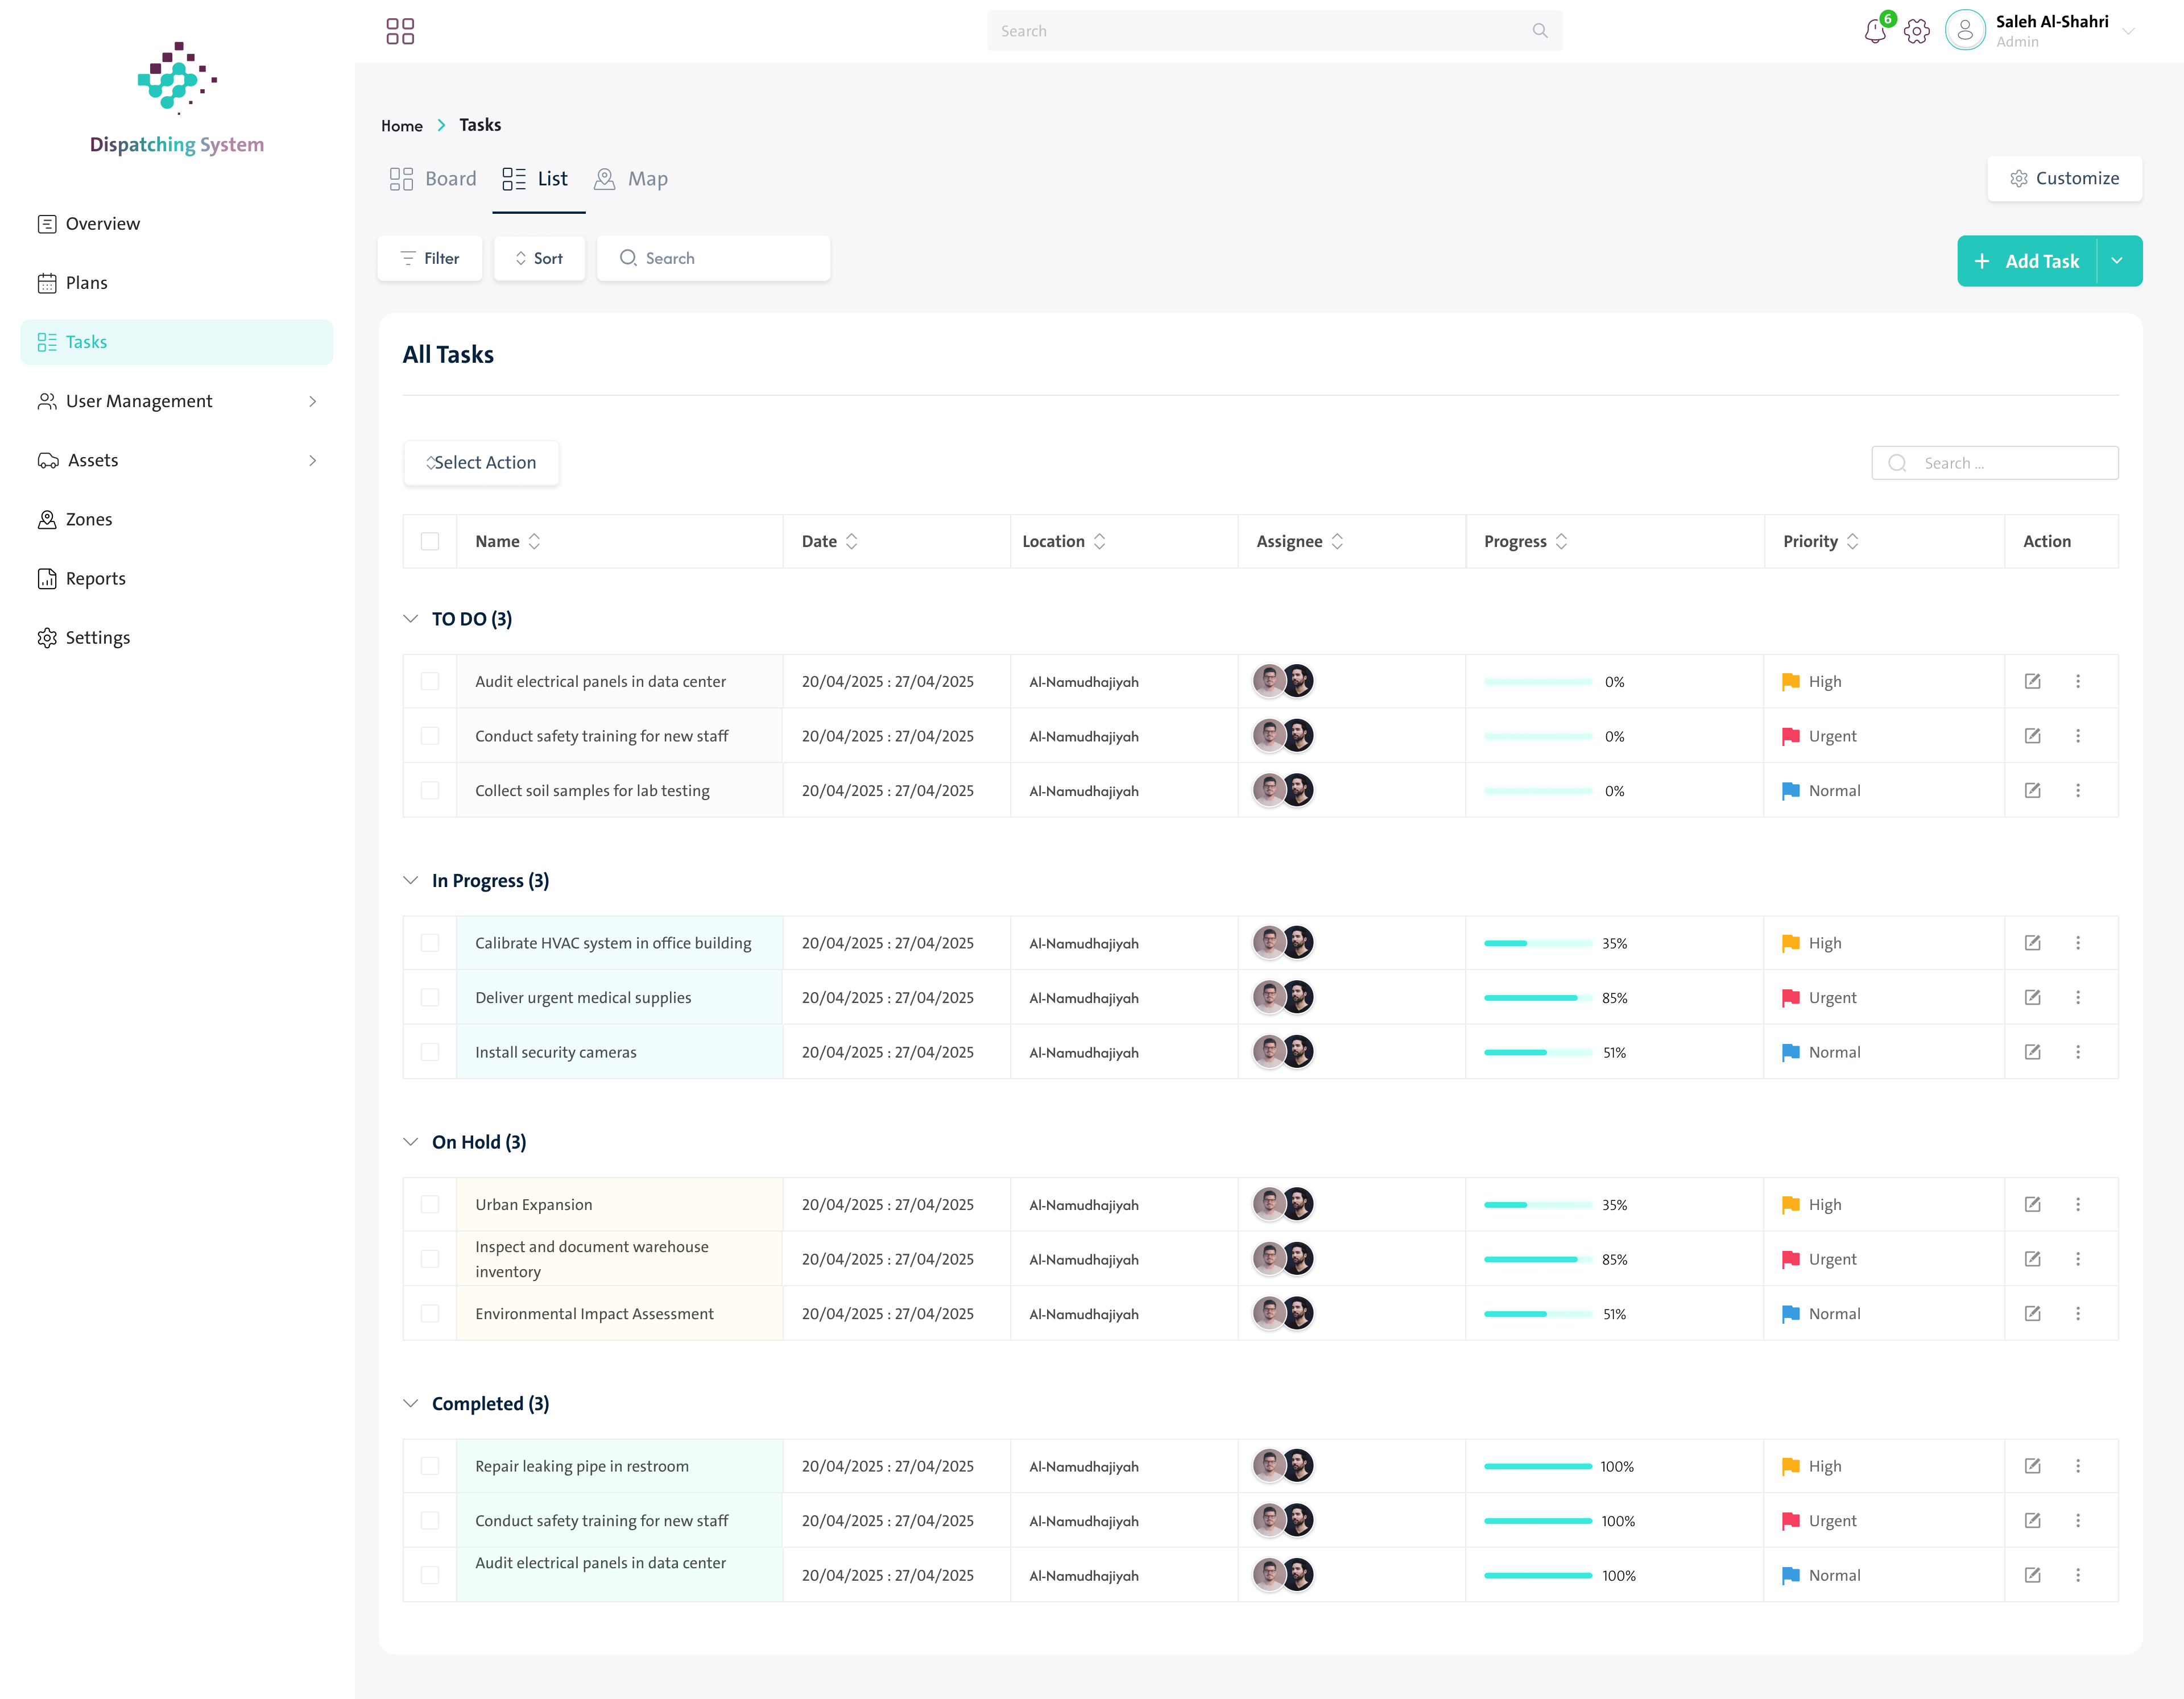Open the notifications bell icon
The image size is (2184, 1699).
coord(1875,31)
